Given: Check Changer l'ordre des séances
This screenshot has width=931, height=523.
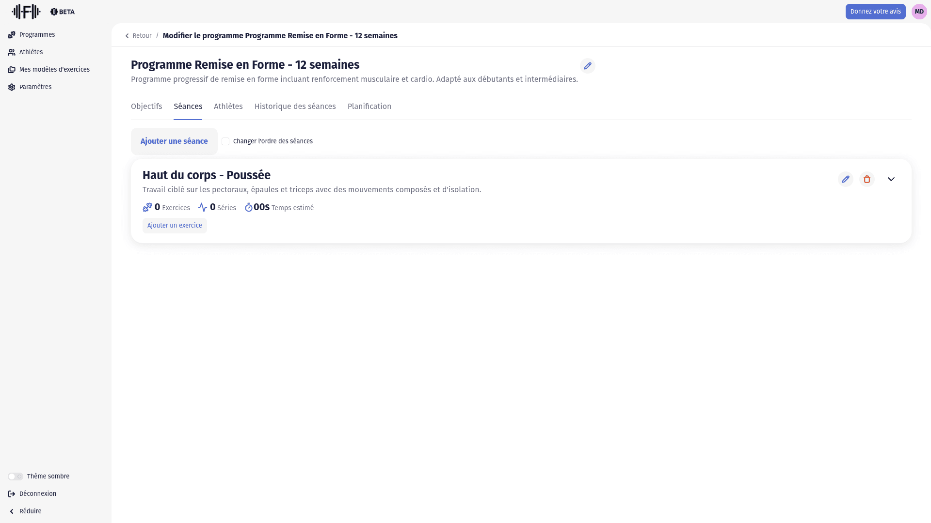Looking at the screenshot, I should 225,141.
